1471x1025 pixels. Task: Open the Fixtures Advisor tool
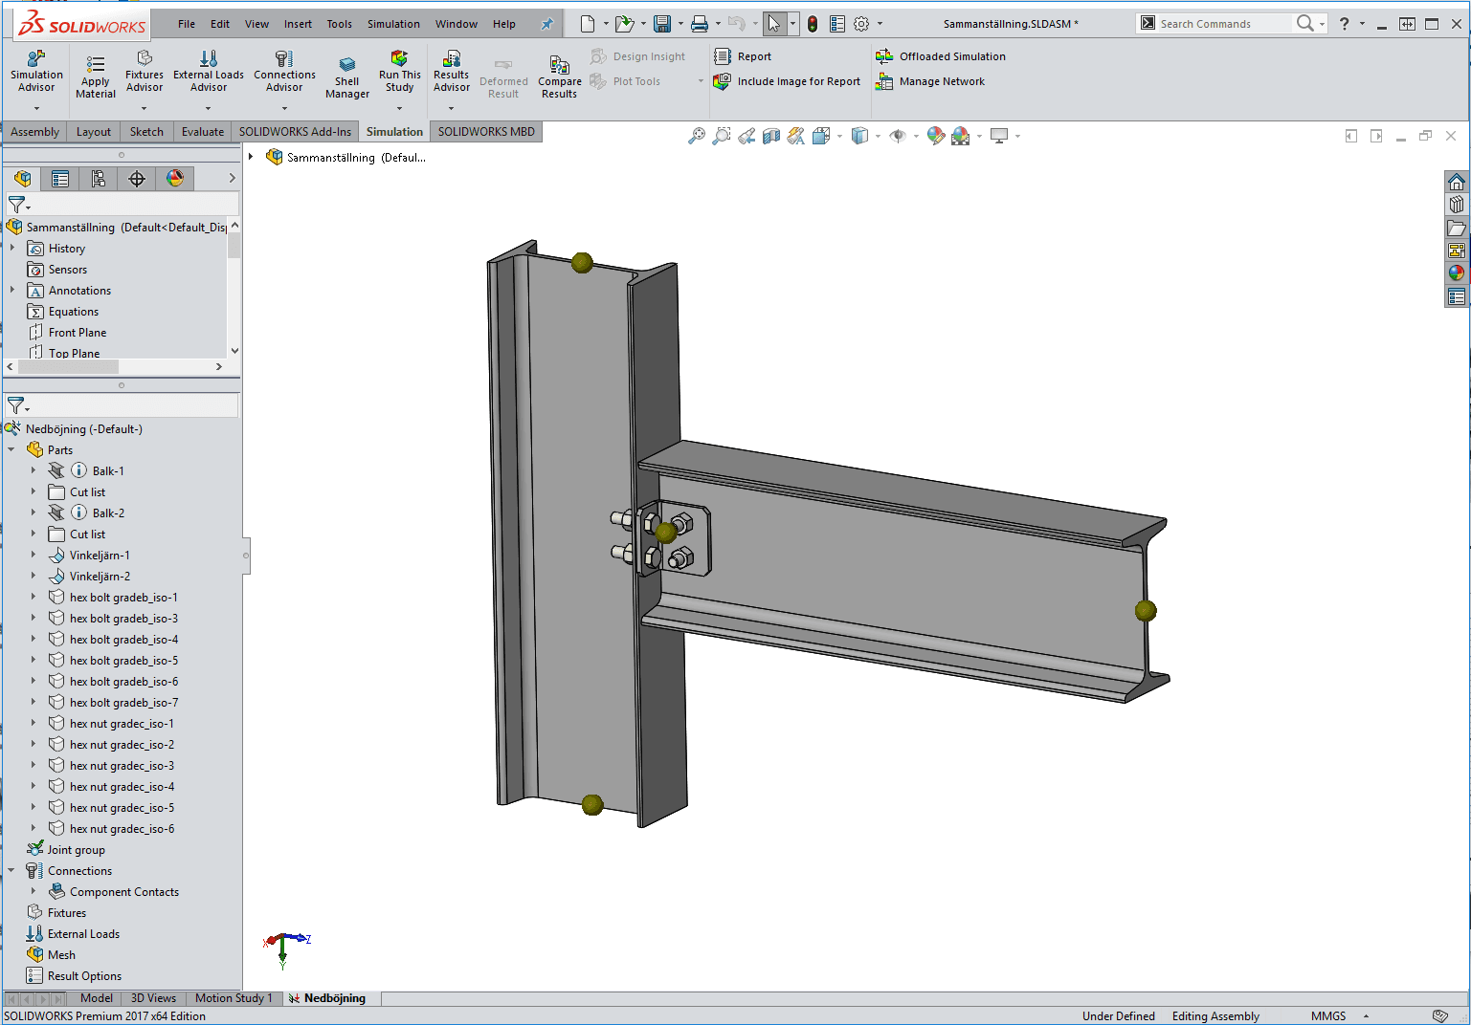145,59
